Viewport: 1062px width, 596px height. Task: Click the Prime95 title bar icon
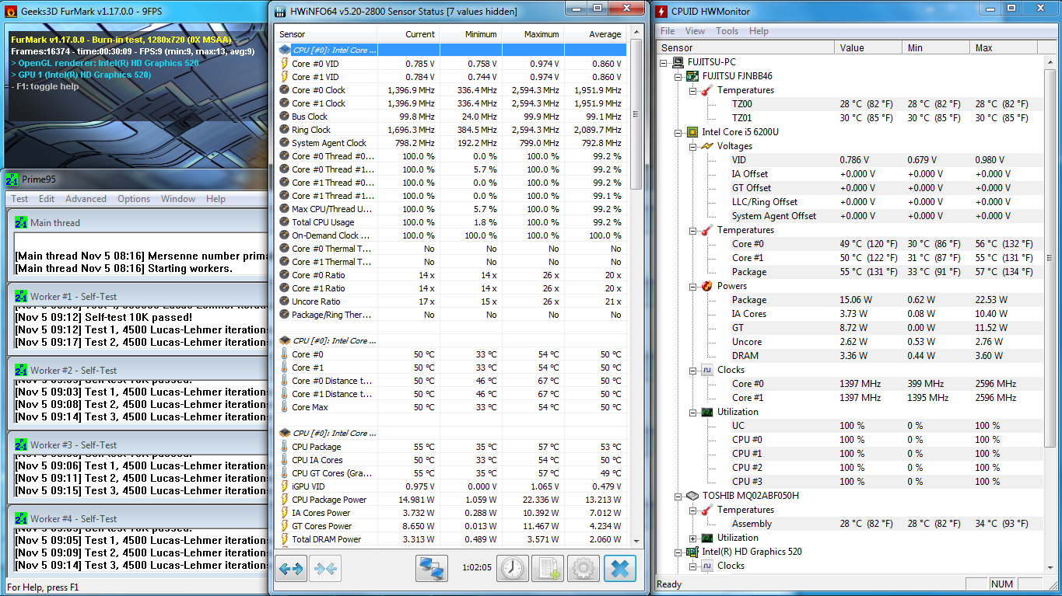(x=11, y=180)
